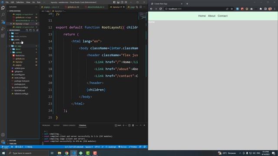The width and height of the screenshot is (278, 156).
Task: Open the File menu
Action: pos(7,2)
